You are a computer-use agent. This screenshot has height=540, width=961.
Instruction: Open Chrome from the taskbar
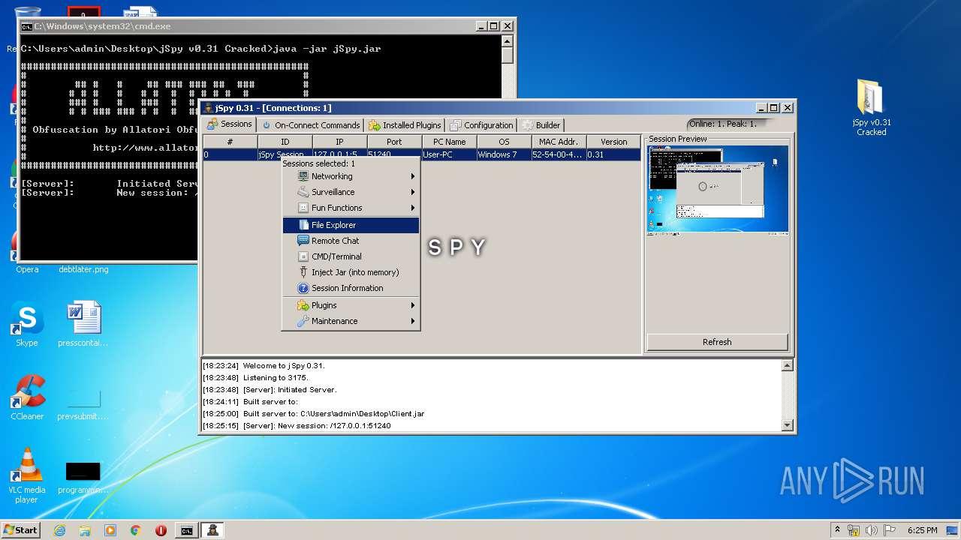(x=135, y=530)
